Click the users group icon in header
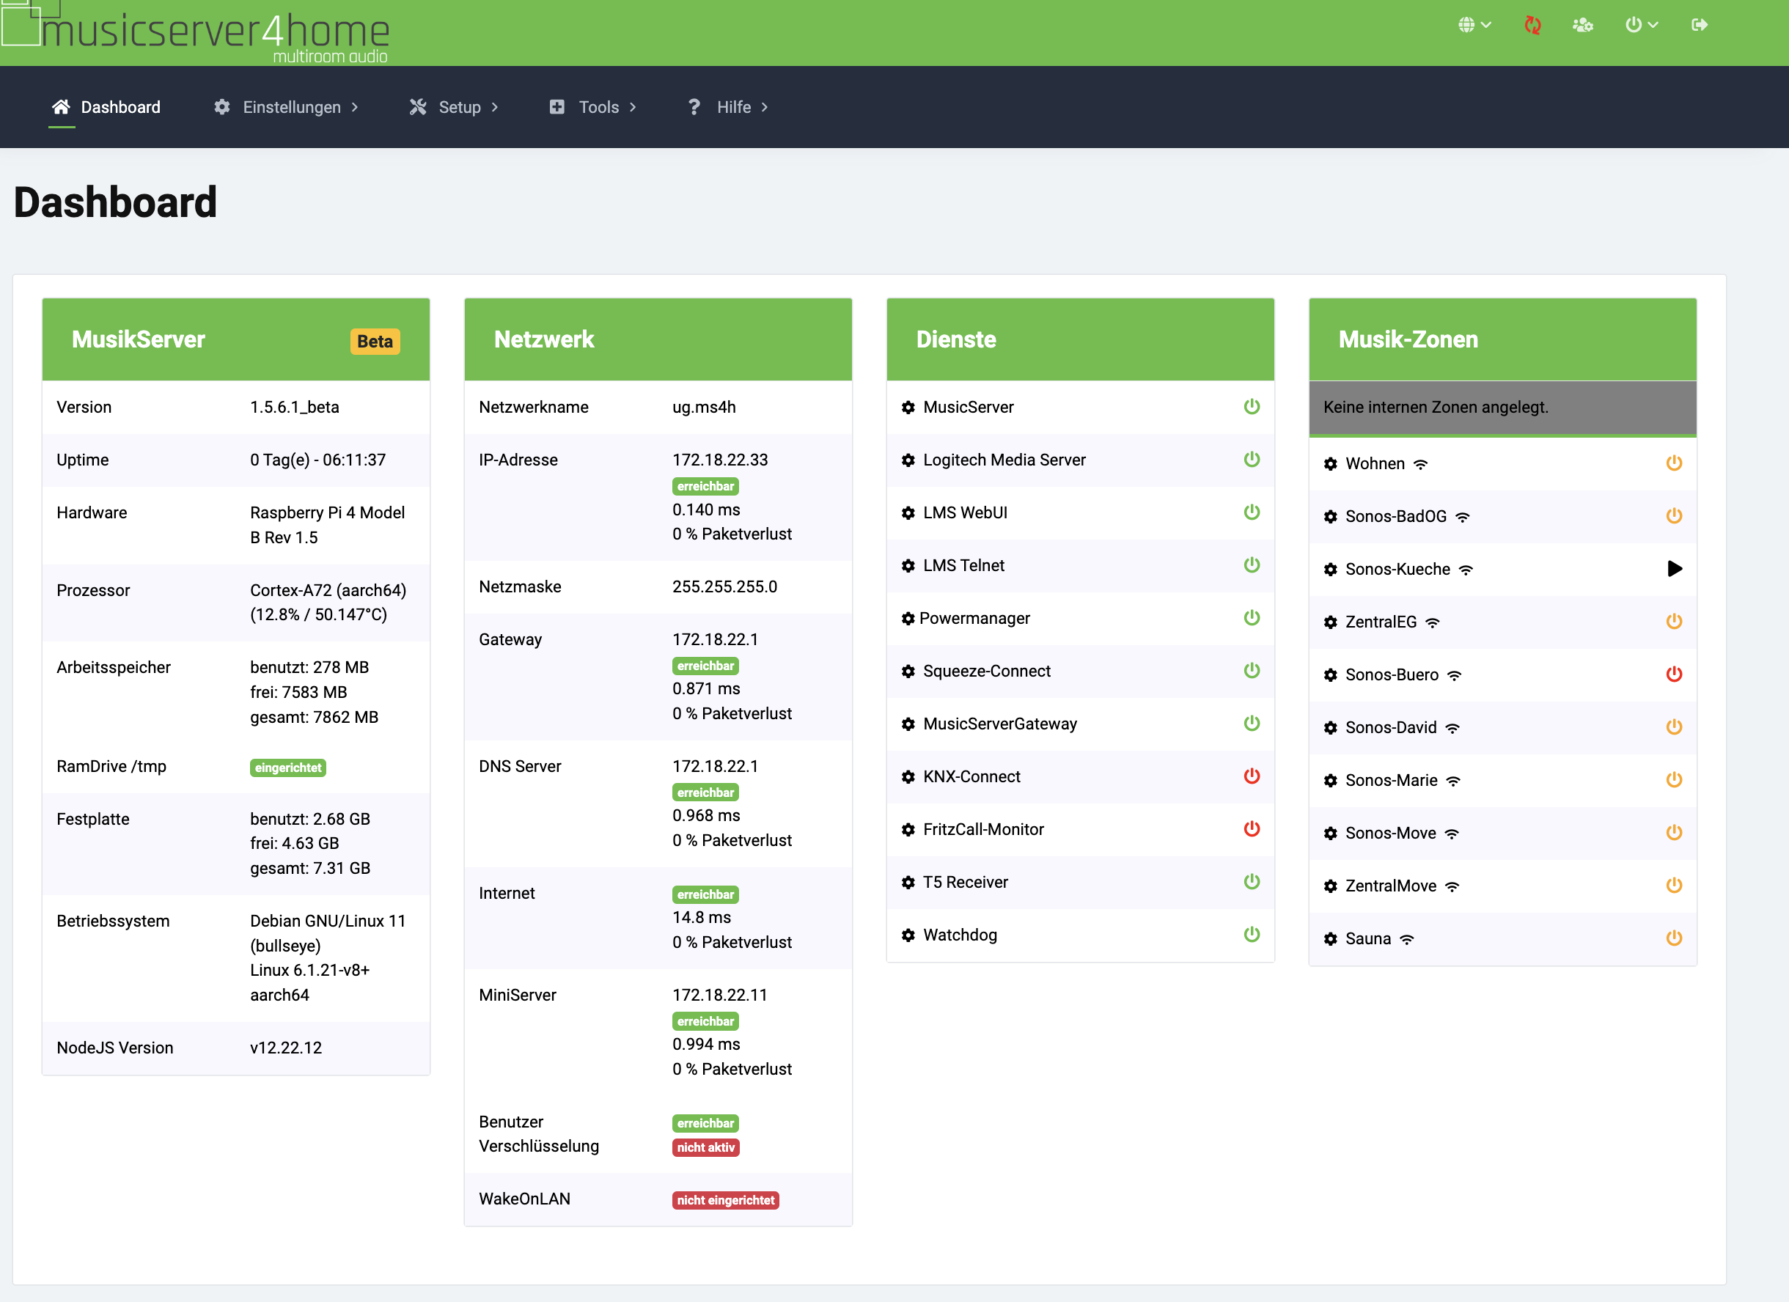The width and height of the screenshot is (1789, 1302). coord(1582,25)
